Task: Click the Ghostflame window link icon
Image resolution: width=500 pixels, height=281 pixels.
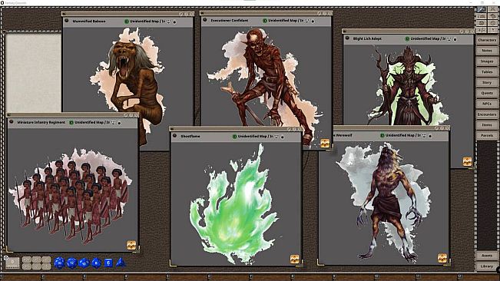Action: click(175, 135)
